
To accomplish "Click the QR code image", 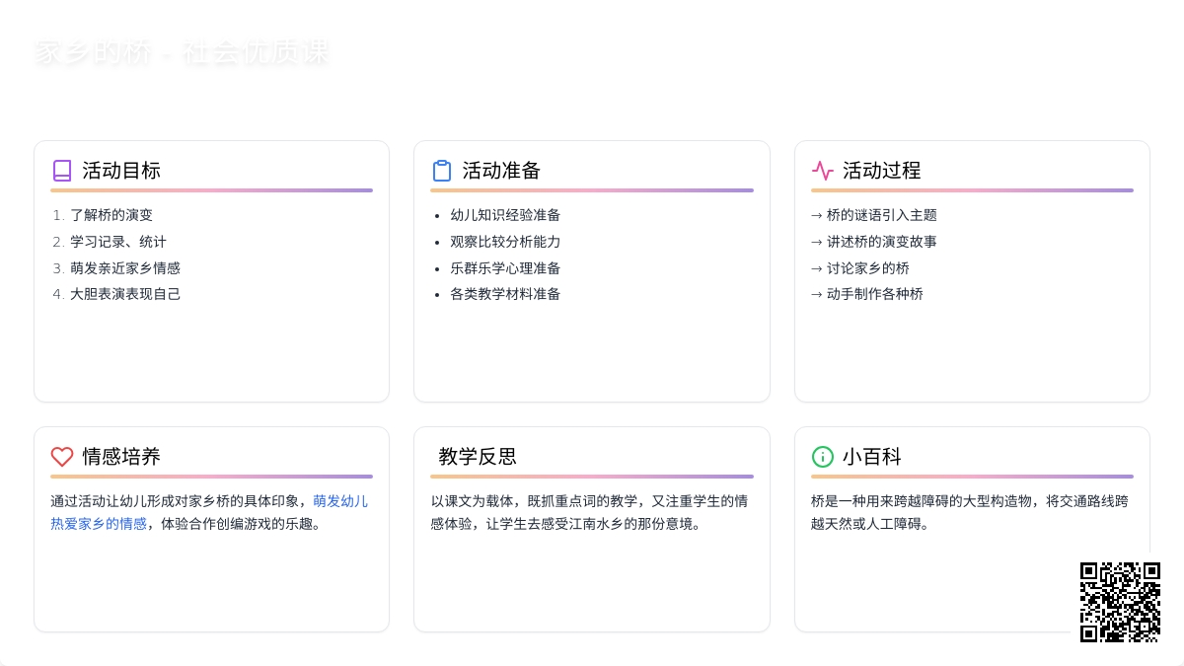I will [1120, 602].
